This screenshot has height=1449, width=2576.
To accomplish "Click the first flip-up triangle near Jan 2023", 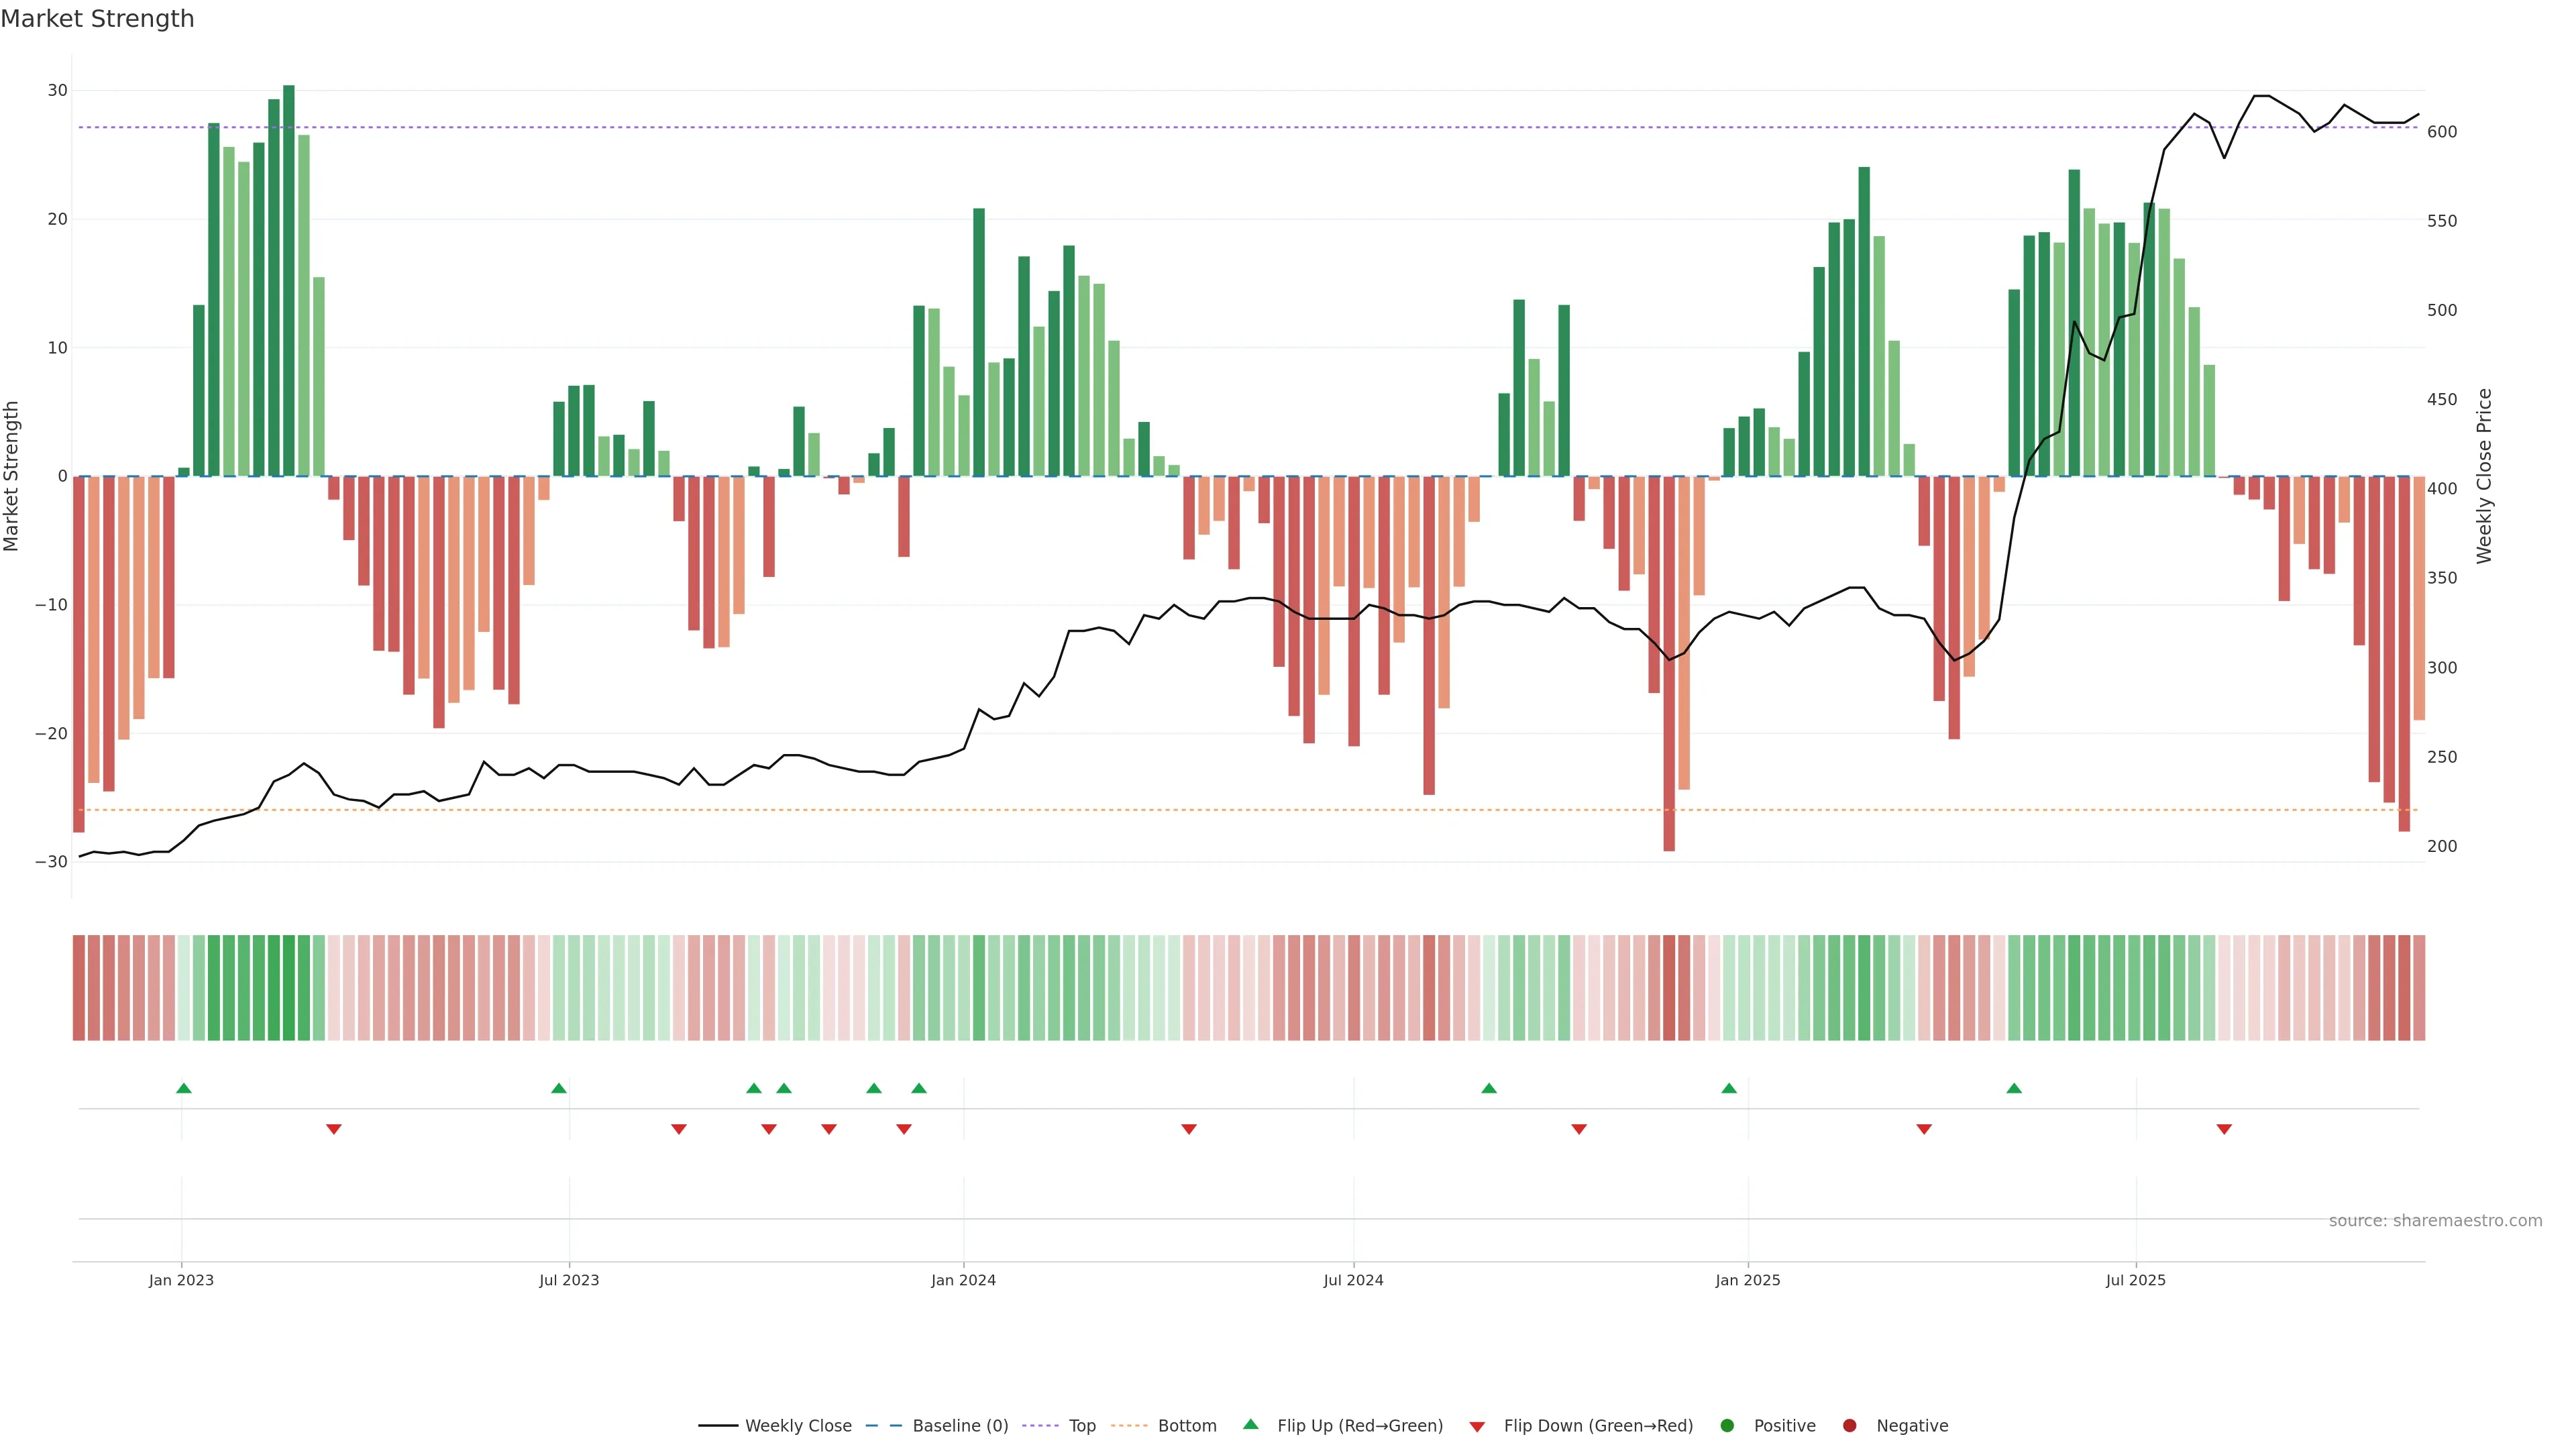I will point(184,1088).
